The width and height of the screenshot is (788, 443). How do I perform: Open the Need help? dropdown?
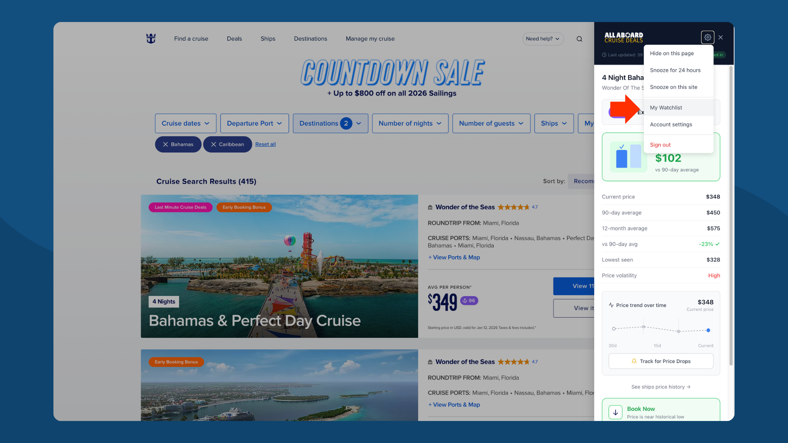tap(543, 39)
